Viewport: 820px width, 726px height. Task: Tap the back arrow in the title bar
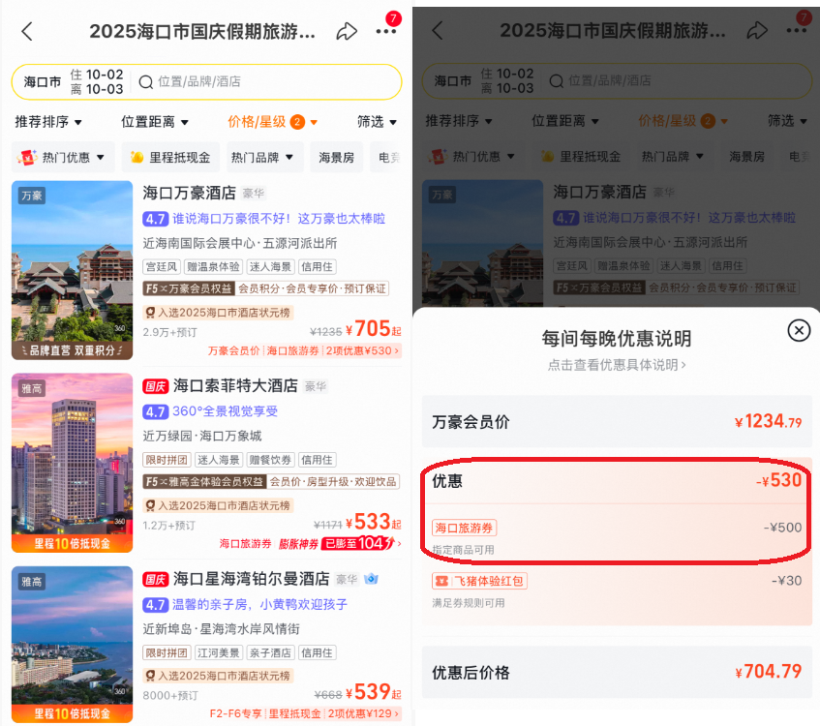coord(27,31)
